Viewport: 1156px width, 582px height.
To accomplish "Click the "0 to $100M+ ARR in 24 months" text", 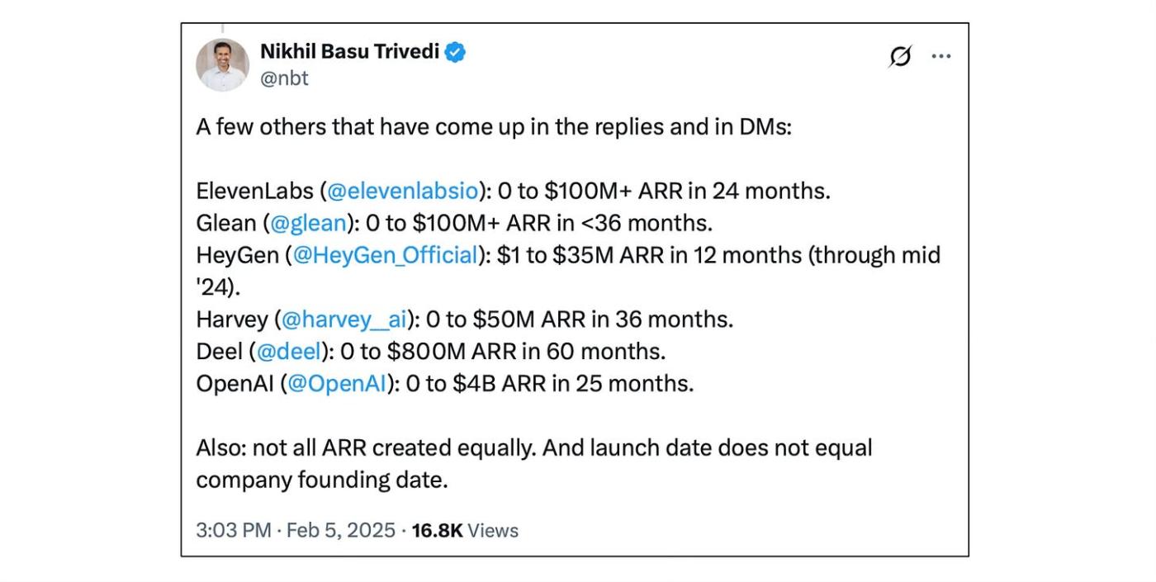I will (x=664, y=192).
